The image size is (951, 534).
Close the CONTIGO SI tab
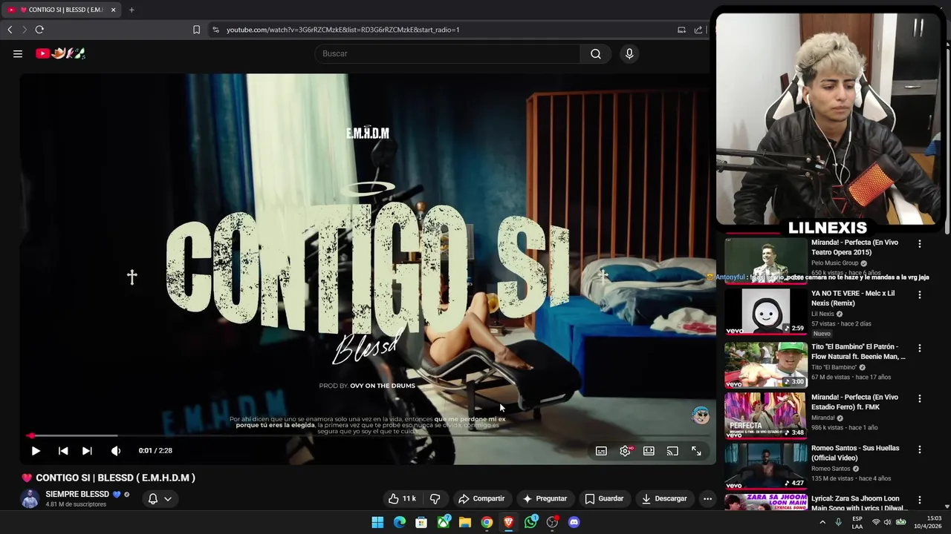pyautogui.click(x=113, y=10)
